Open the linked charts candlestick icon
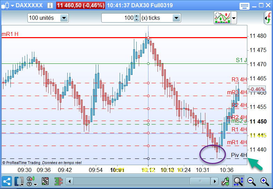 tap(32, 181)
